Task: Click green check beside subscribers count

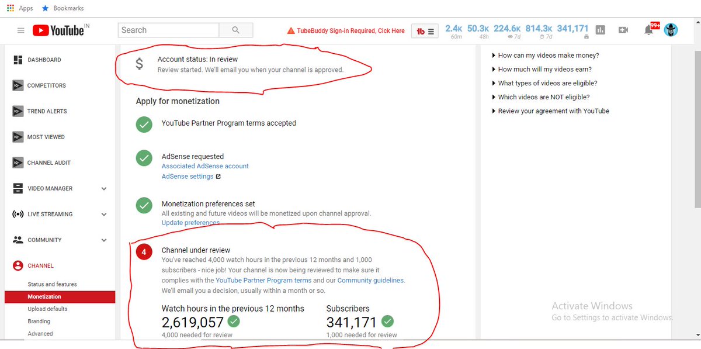Action: [x=387, y=321]
